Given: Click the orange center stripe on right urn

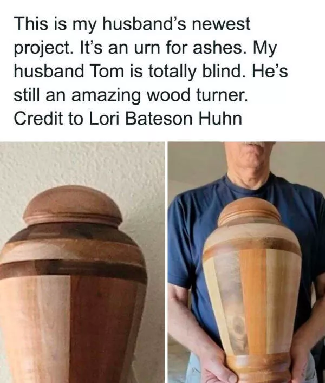Looking at the screenshot, I should click(253, 301).
